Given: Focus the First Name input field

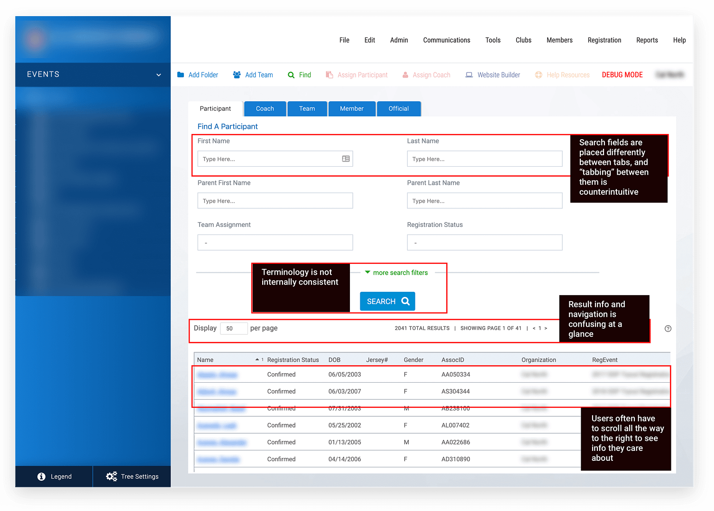Looking at the screenshot, I should click(275, 159).
